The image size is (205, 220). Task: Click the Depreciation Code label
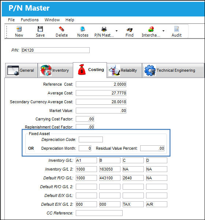coord(59,139)
